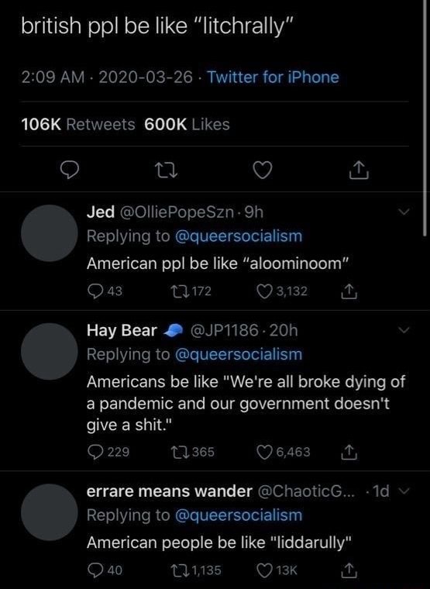Open chevron menu on errare means wander's tweet

click(404, 491)
